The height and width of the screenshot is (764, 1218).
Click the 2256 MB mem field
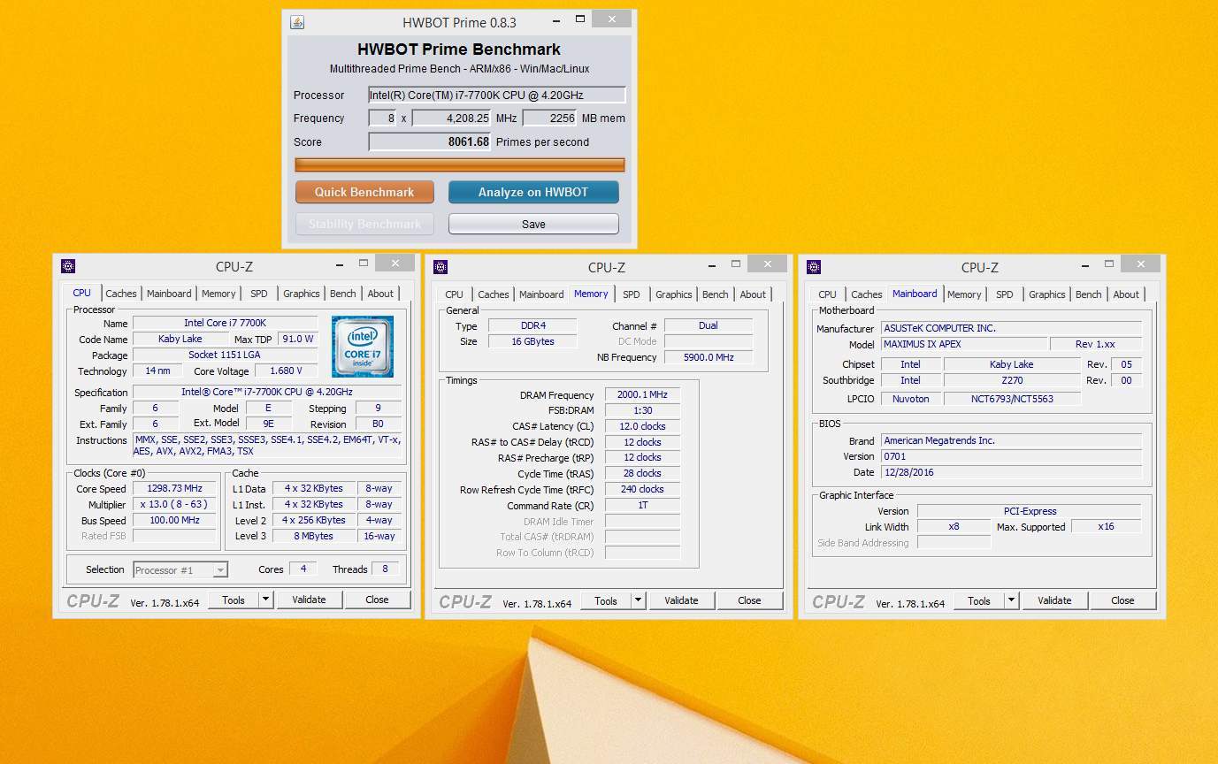(549, 118)
